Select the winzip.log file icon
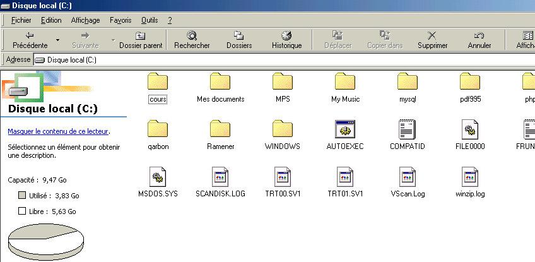The height and width of the screenshot is (262, 535). point(469,177)
